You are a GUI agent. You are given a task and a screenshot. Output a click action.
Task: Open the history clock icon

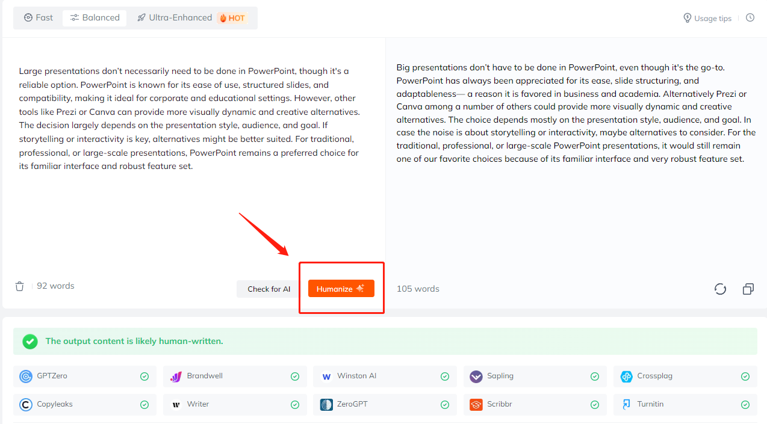tap(750, 18)
